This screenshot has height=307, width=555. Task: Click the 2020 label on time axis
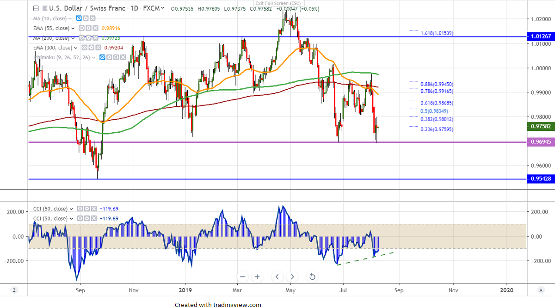pos(507,290)
